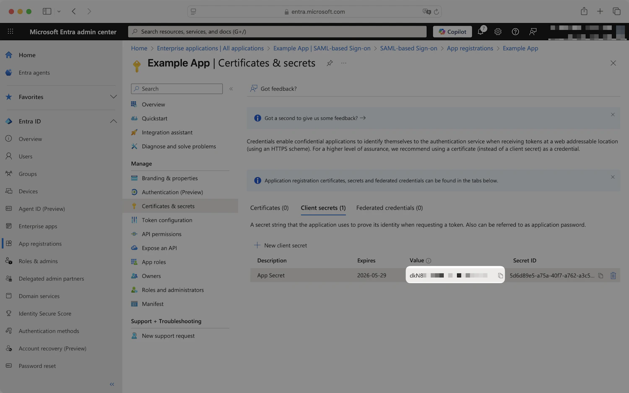Open Agent ID (Preview) in the sidebar
Viewport: 629px width, 393px height.
42,209
